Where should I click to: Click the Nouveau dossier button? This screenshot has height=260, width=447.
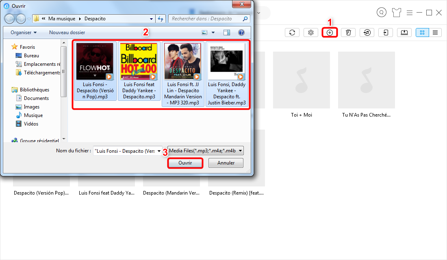67,32
